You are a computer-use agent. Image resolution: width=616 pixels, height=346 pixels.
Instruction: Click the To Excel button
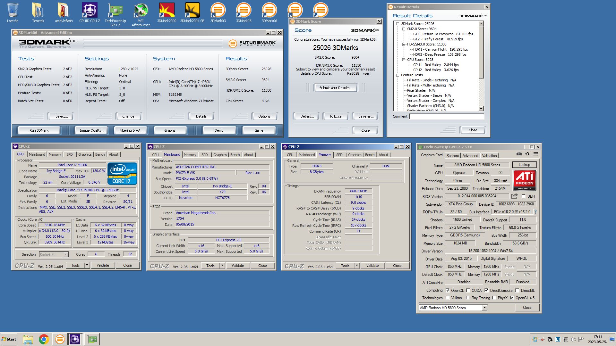click(336, 116)
